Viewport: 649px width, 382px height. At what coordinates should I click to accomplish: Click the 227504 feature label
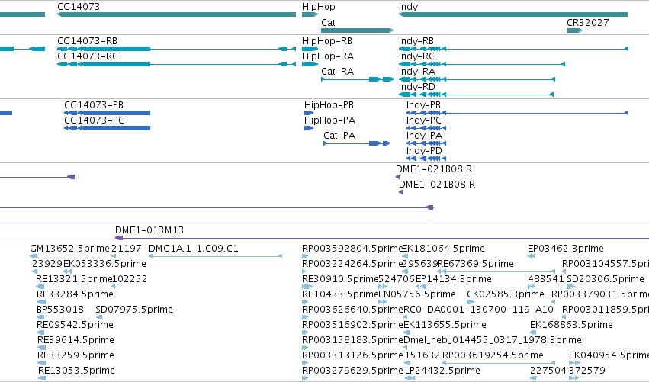[x=548, y=371]
